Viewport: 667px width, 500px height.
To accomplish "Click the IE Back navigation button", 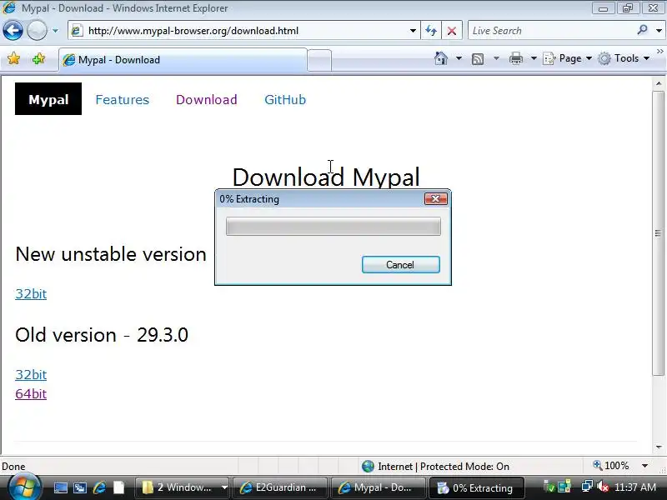I will pyautogui.click(x=13, y=31).
